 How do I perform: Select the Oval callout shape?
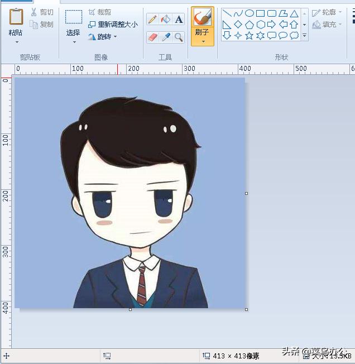pos(283,36)
